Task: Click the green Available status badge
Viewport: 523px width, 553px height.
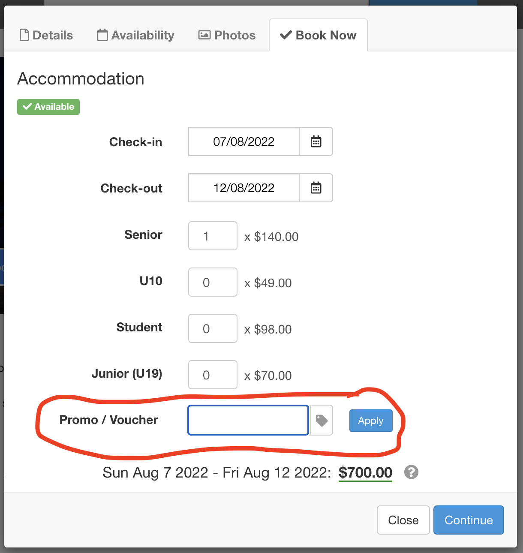Action: tap(48, 107)
